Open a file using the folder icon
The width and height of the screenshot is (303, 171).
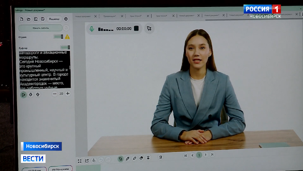click(28, 19)
